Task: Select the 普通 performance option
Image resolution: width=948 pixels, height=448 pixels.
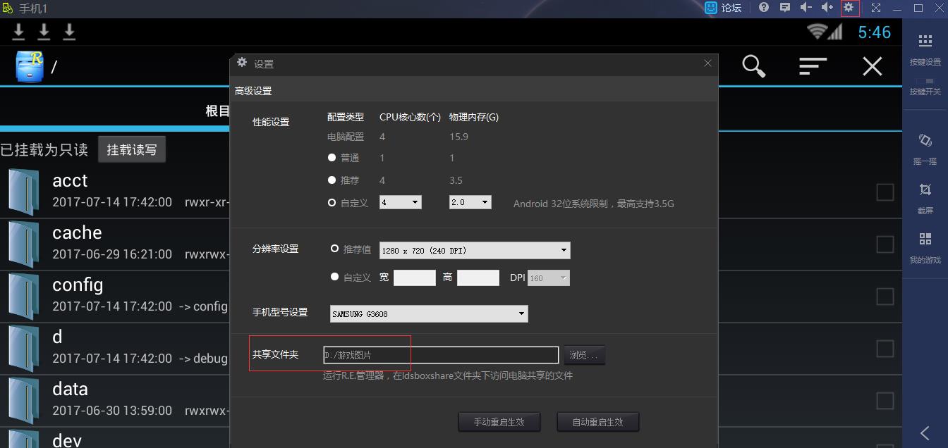Action: pyautogui.click(x=332, y=158)
